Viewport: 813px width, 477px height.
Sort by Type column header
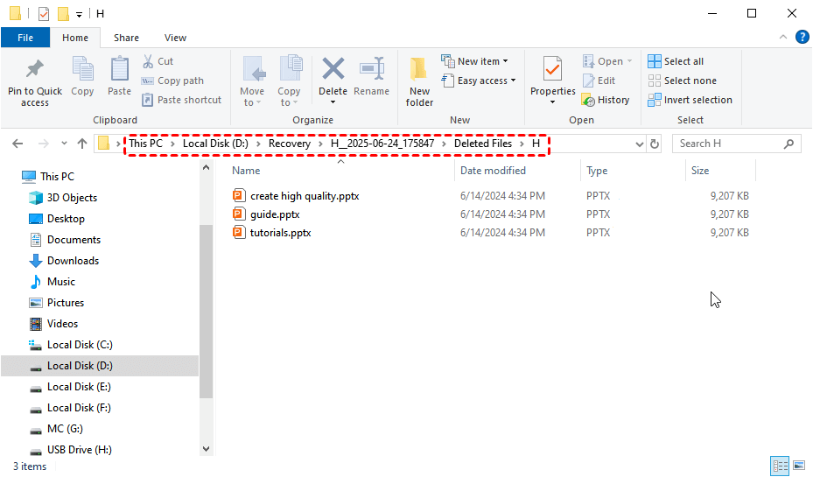[597, 171]
